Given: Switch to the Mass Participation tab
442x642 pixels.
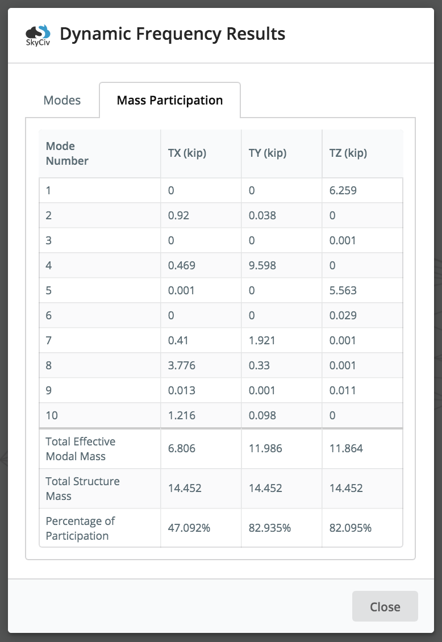Looking at the screenshot, I should coord(169,99).
